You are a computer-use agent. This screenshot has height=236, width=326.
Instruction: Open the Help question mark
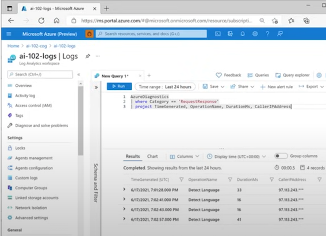(x=267, y=34)
